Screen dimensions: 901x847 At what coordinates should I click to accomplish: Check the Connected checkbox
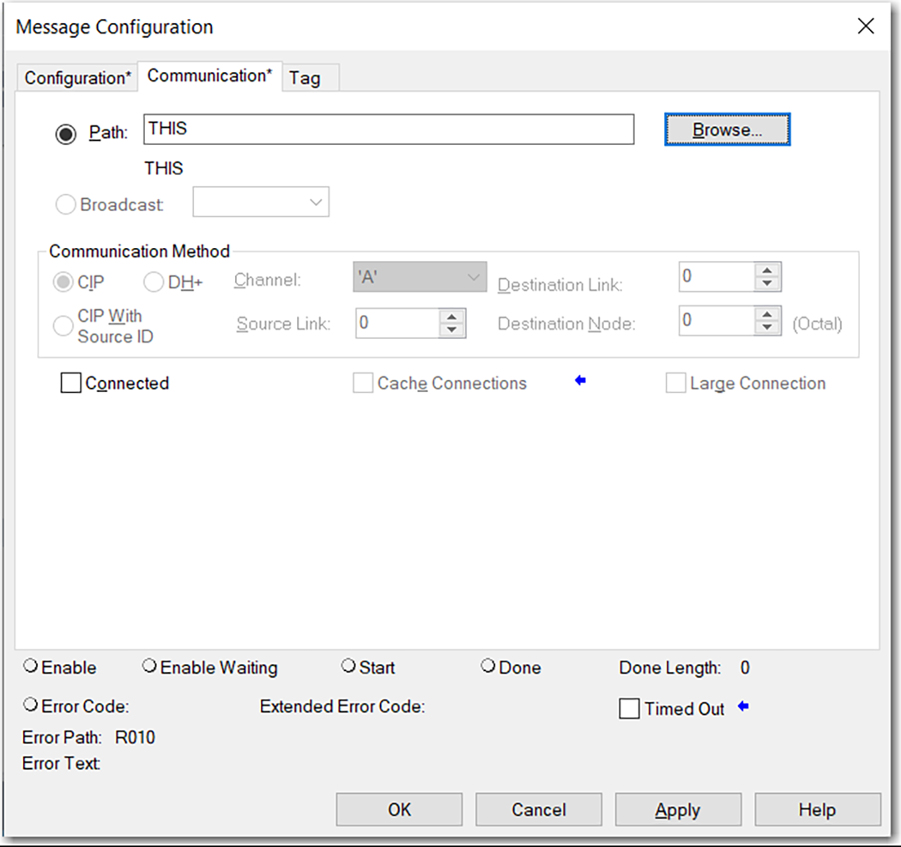click(70, 383)
